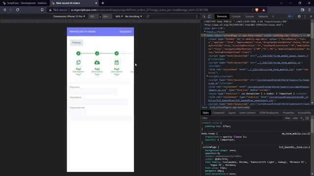Open the Dimensions iPhone 12 Pro dropdown
314x176 pixels.
69,16
